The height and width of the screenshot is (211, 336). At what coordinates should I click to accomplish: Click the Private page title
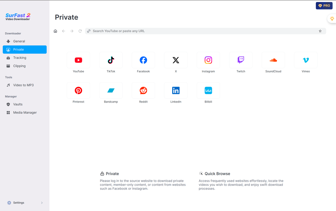coord(66,17)
